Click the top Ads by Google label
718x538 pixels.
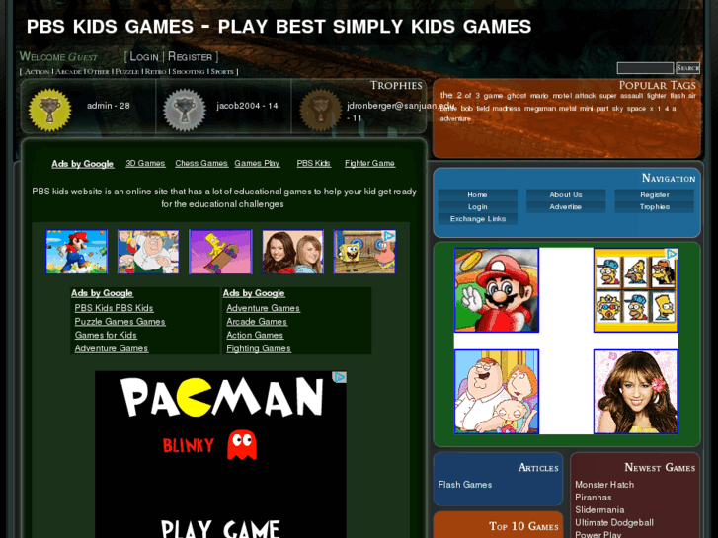(x=82, y=164)
